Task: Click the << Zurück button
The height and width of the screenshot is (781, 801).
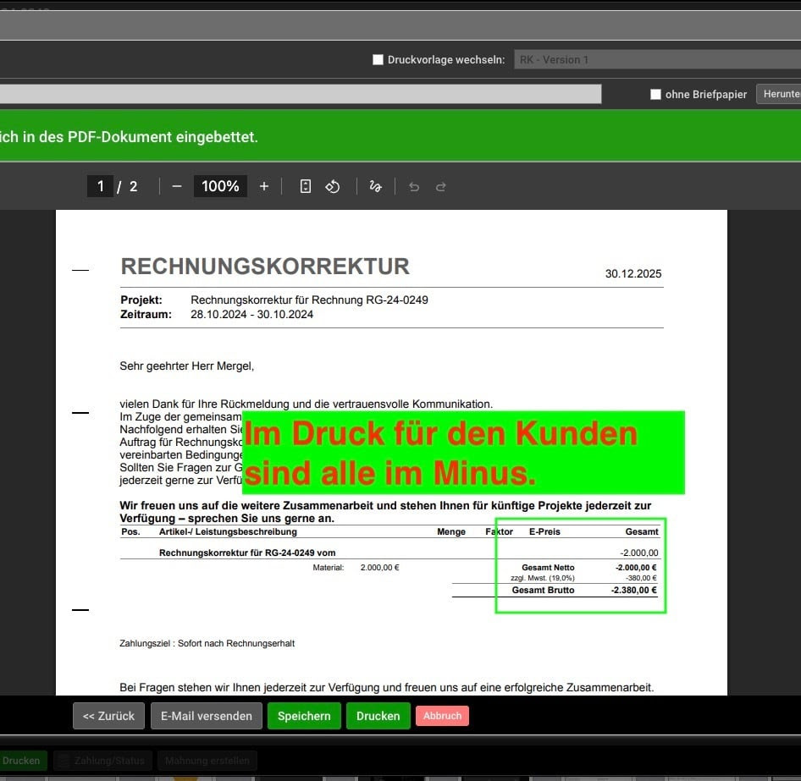Action: click(x=108, y=716)
